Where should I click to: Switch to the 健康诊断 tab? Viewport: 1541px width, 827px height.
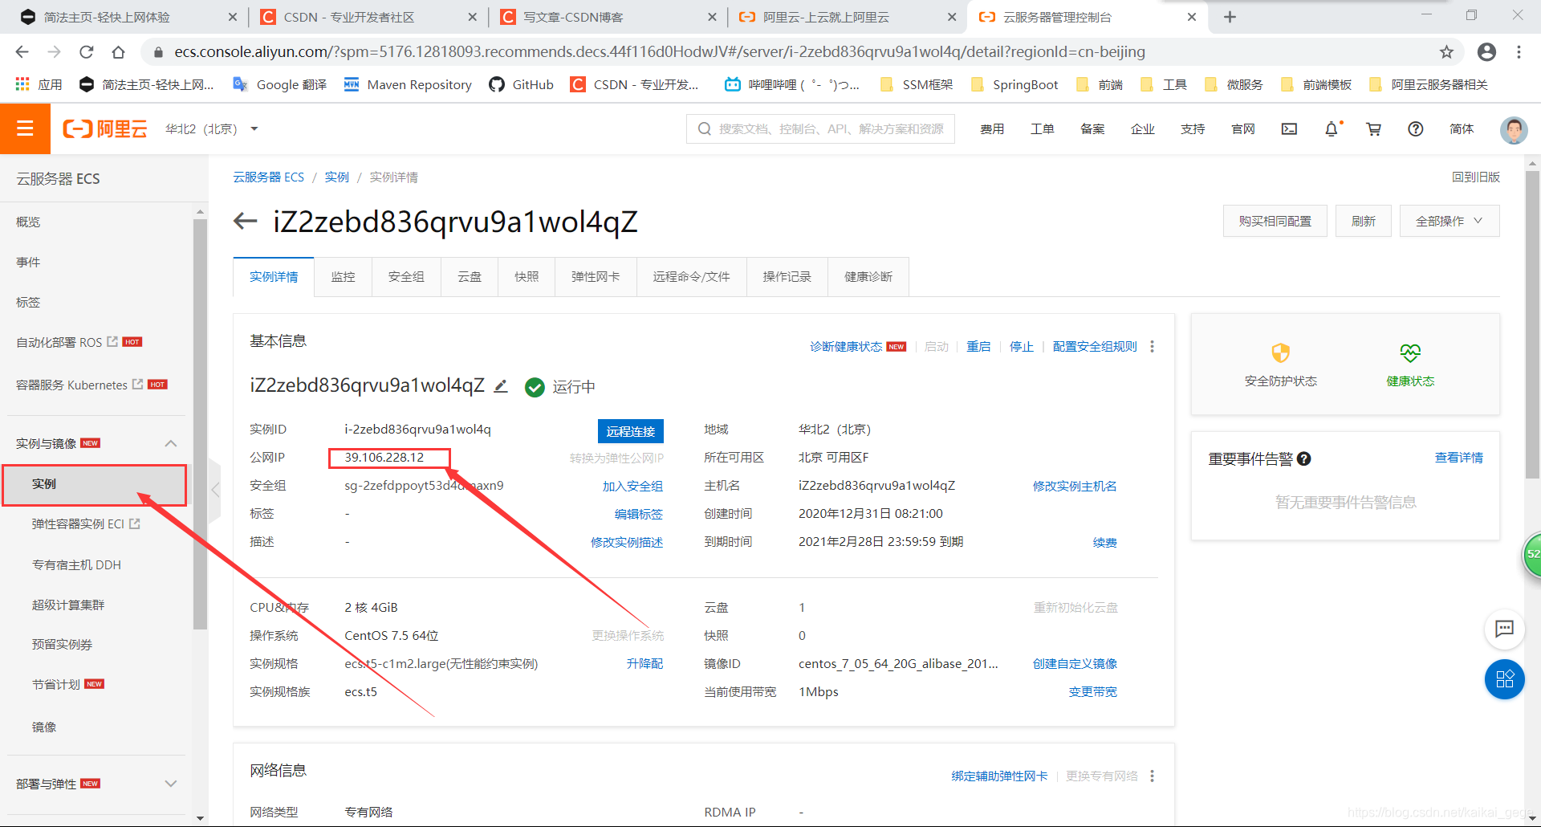coord(868,276)
